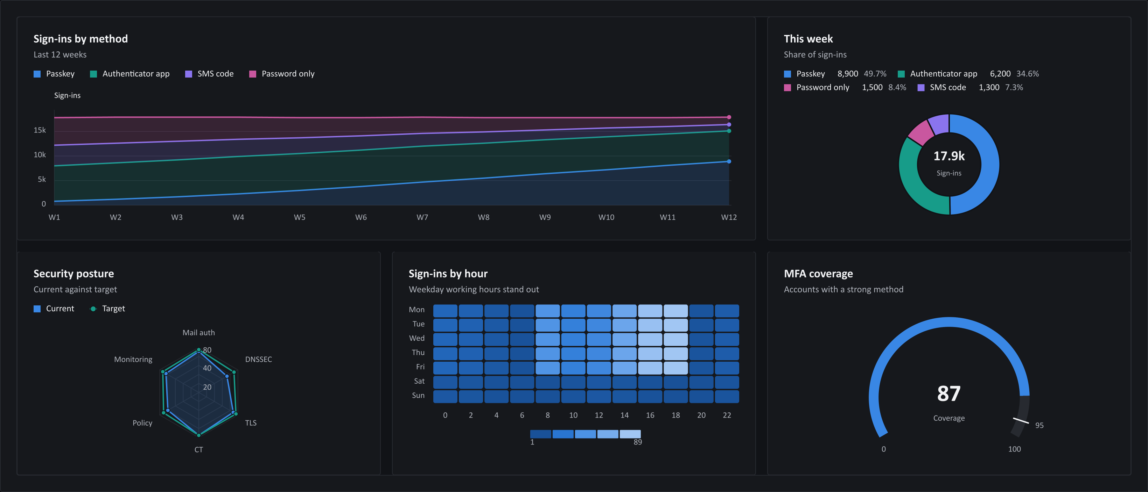Click the middle heatmap scale swatch

coord(586,434)
